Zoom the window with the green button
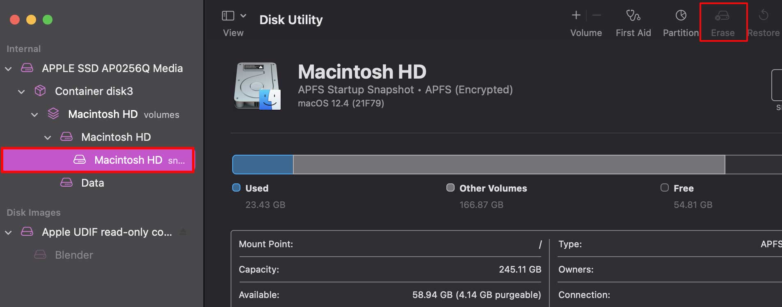 click(x=48, y=20)
